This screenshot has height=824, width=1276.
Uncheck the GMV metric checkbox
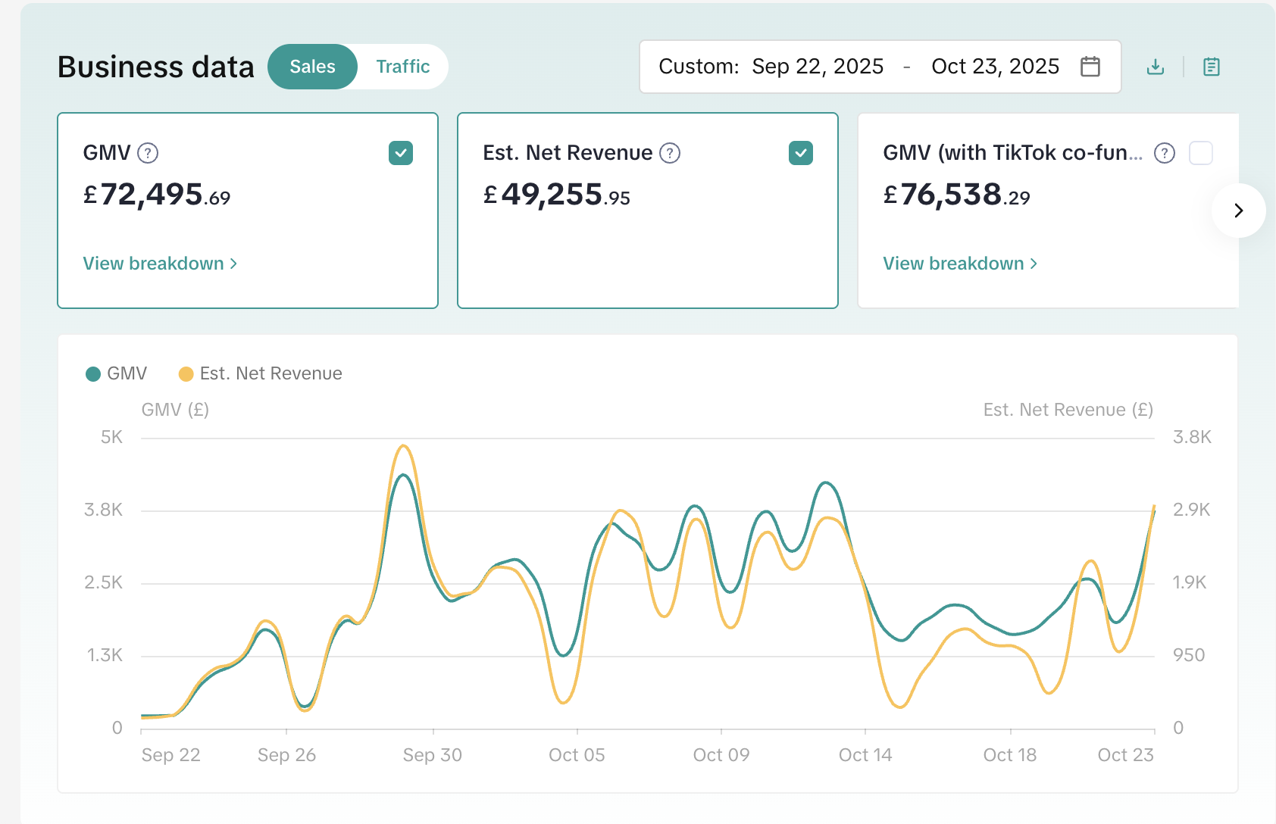click(402, 153)
